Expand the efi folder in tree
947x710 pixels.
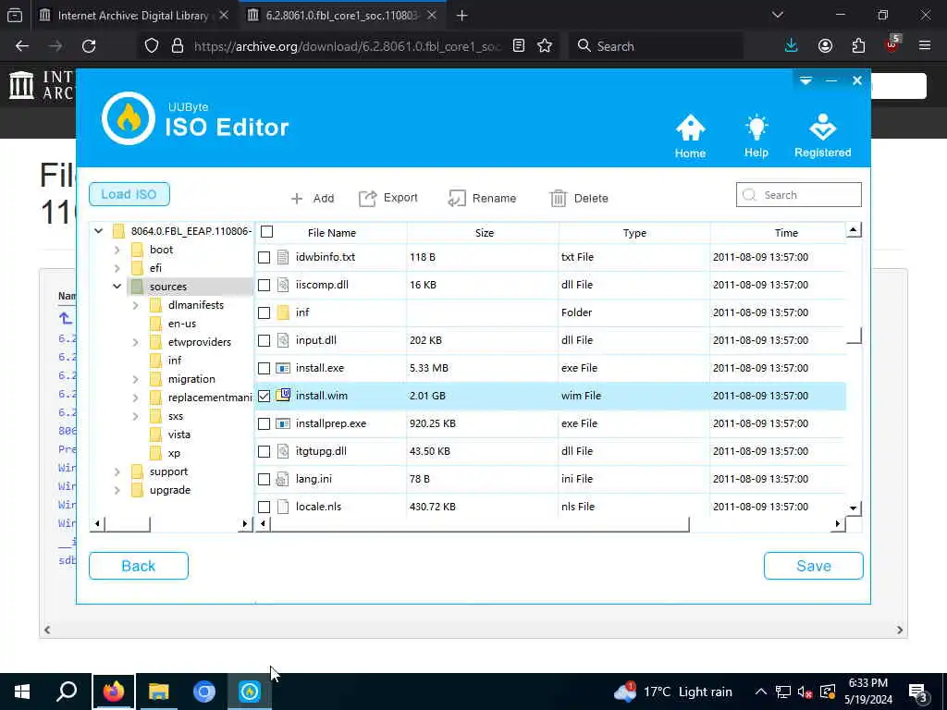[x=117, y=268]
